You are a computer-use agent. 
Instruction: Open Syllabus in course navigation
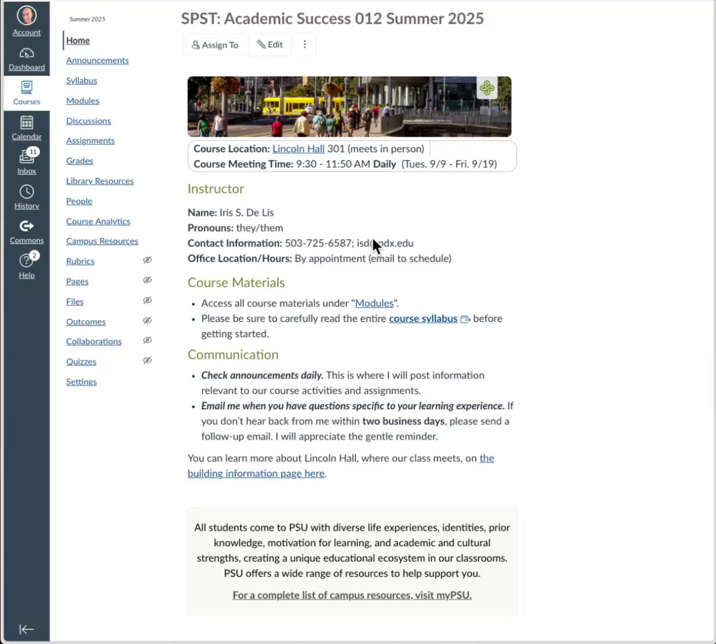82,80
